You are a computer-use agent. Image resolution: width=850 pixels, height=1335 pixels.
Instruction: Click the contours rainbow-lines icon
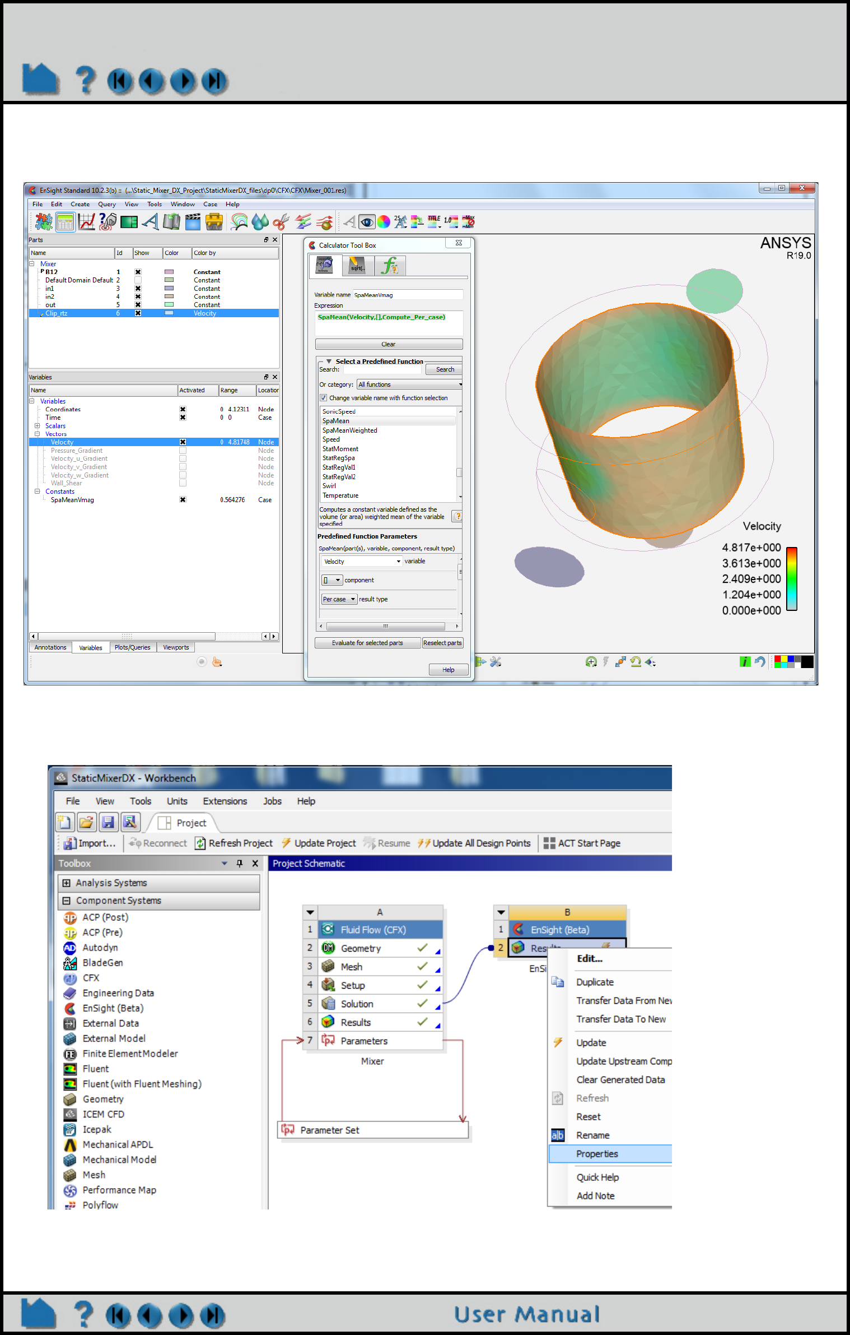239,222
